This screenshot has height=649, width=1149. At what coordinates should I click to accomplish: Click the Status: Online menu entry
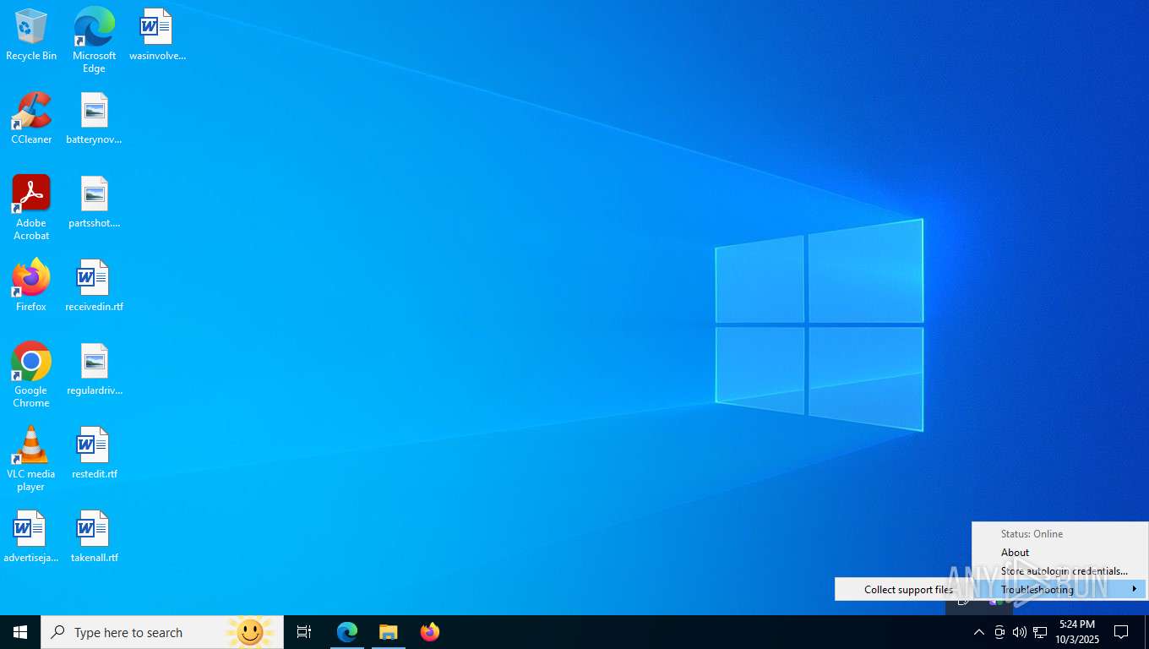click(1032, 534)
